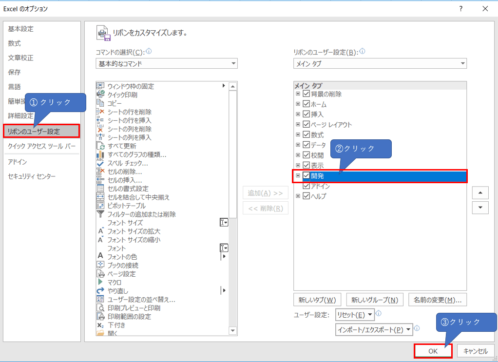The image size is (498, 362).
Task: Click the すべてのグラフの種類 chart icon
Action: [100, 154]
